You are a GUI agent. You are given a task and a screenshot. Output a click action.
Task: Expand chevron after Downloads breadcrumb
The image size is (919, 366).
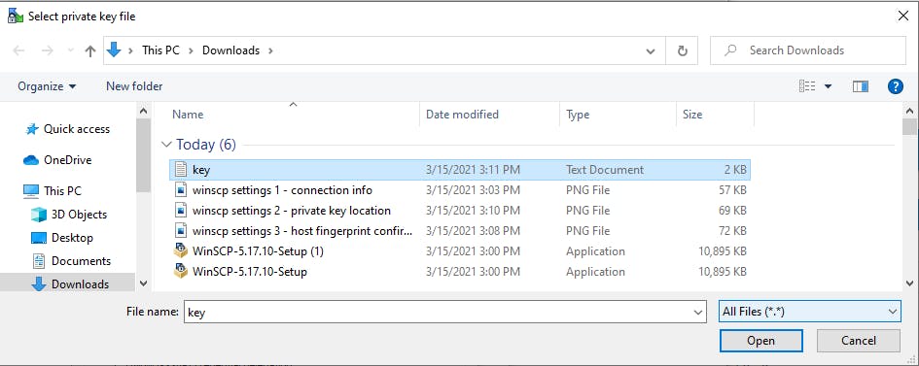[270, 50]
